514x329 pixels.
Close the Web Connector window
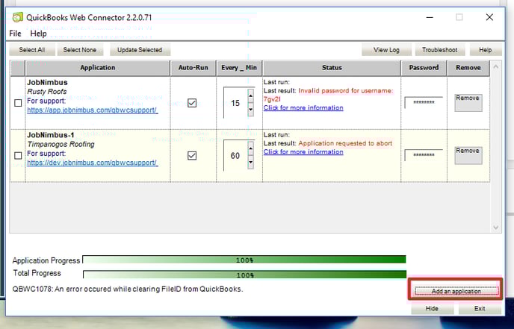pos(489,17)
